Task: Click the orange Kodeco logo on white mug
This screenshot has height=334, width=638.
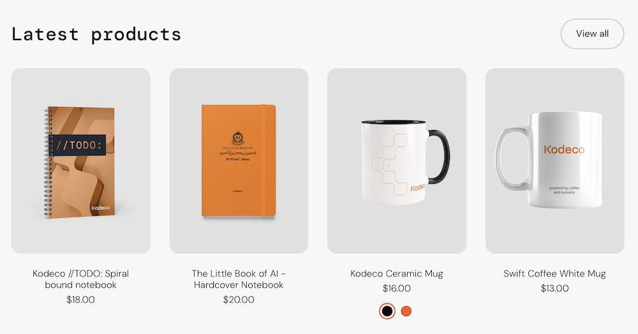Action: [564, 150]
